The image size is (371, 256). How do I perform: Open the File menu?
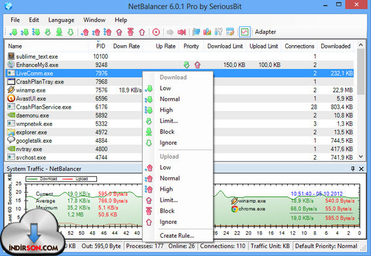click(15, 20)
